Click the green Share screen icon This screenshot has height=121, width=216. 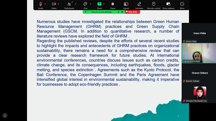[99, 4]
